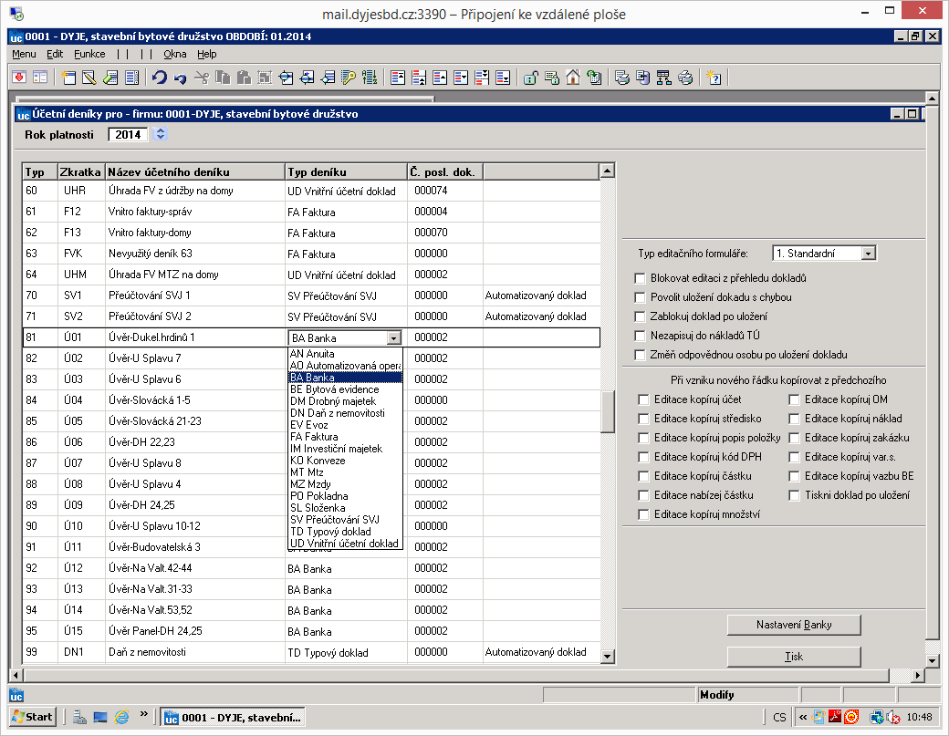Viewport: 949px width, 736px height.
Task: Toggle 'Zablokuj doklad po uložení' checkbox
Action: [x=640, y=316]
